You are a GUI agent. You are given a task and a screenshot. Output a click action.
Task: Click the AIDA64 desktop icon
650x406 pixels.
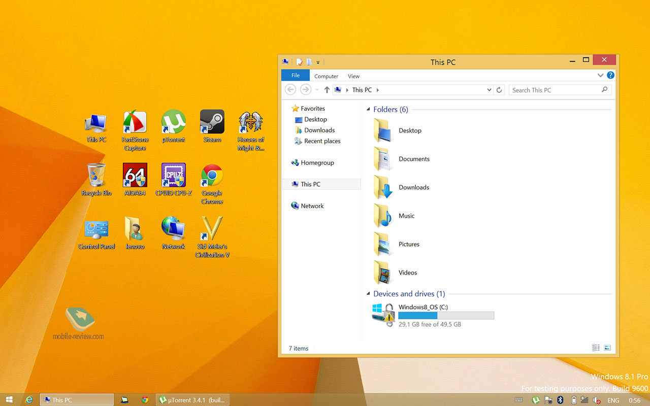[135, 176]
